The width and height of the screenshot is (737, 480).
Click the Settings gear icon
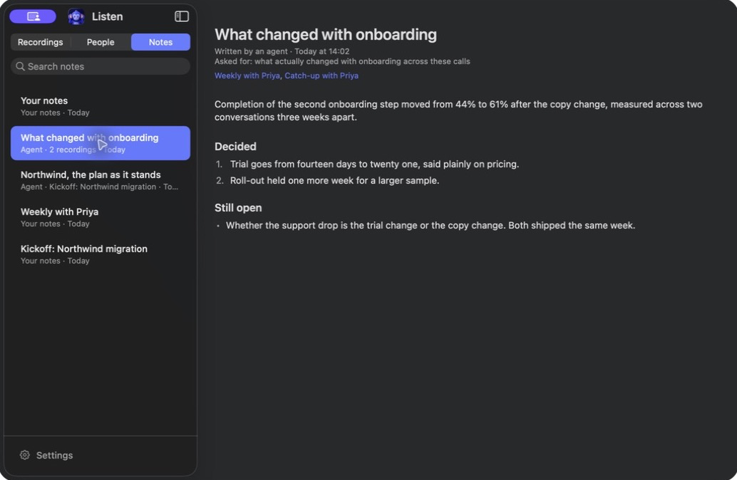pyautogui.click(x=25, y=454)
